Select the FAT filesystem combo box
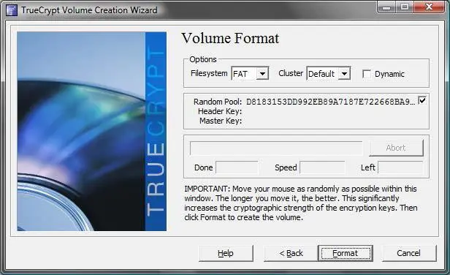450x275 pixels. click(250, 74)
